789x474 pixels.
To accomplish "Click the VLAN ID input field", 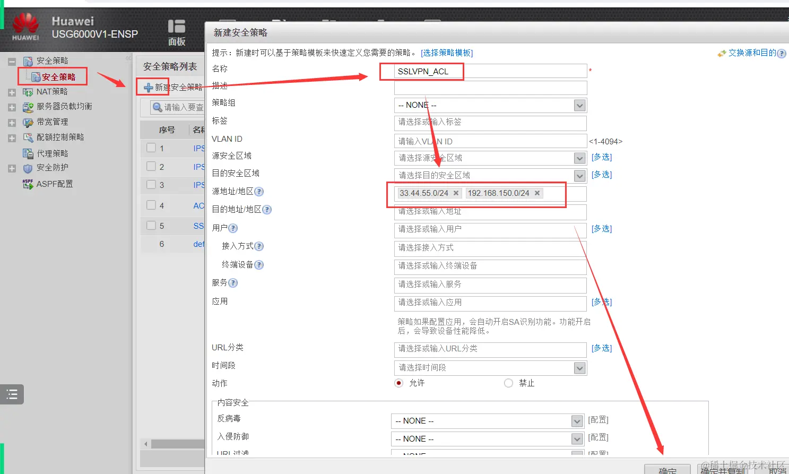I will (x=490, y=141).
